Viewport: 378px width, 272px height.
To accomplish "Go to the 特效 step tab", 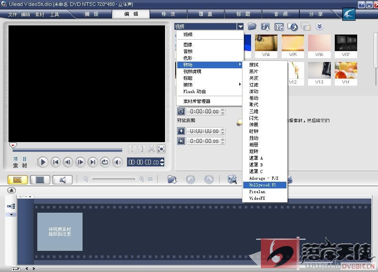I will tap(168, 14).
